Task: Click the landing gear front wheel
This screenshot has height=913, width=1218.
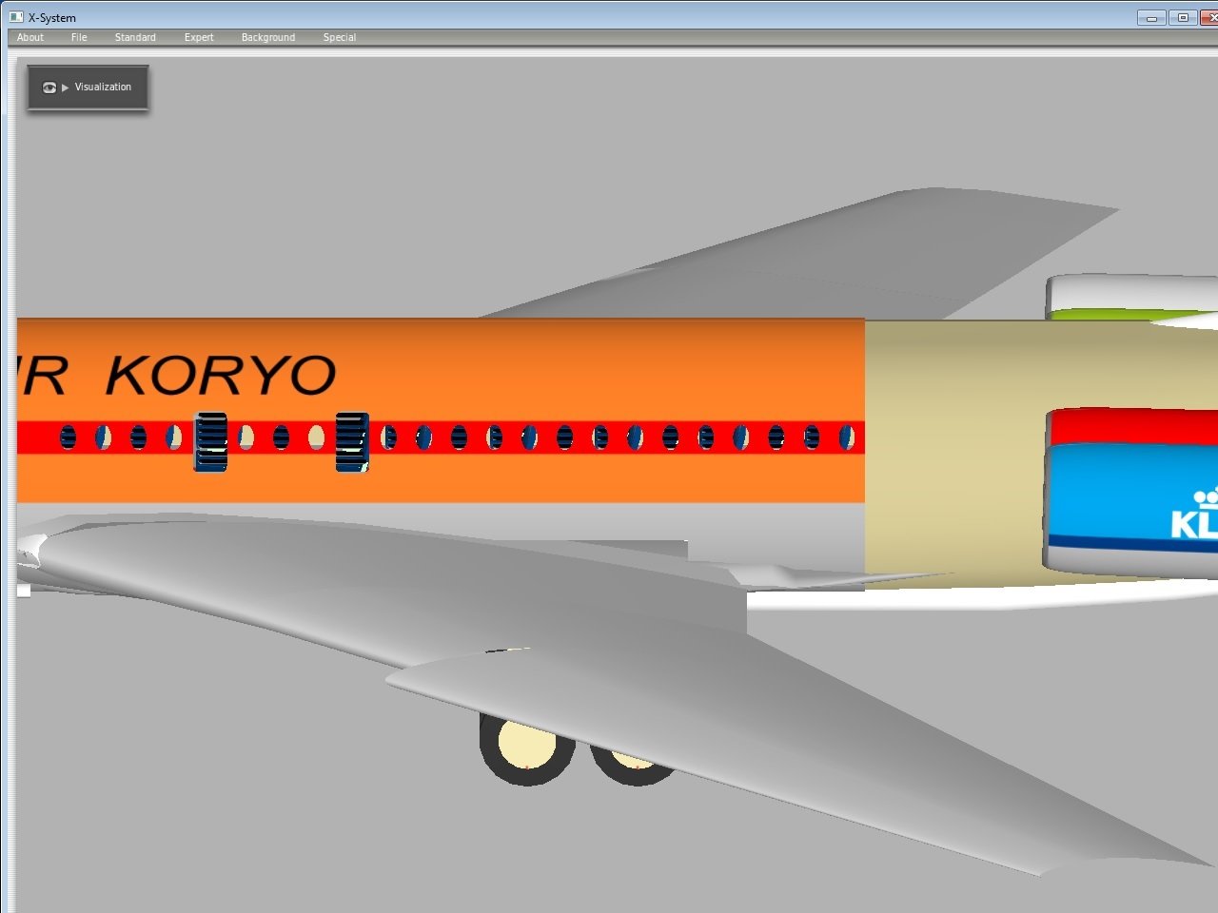Action: pos(526,747)
